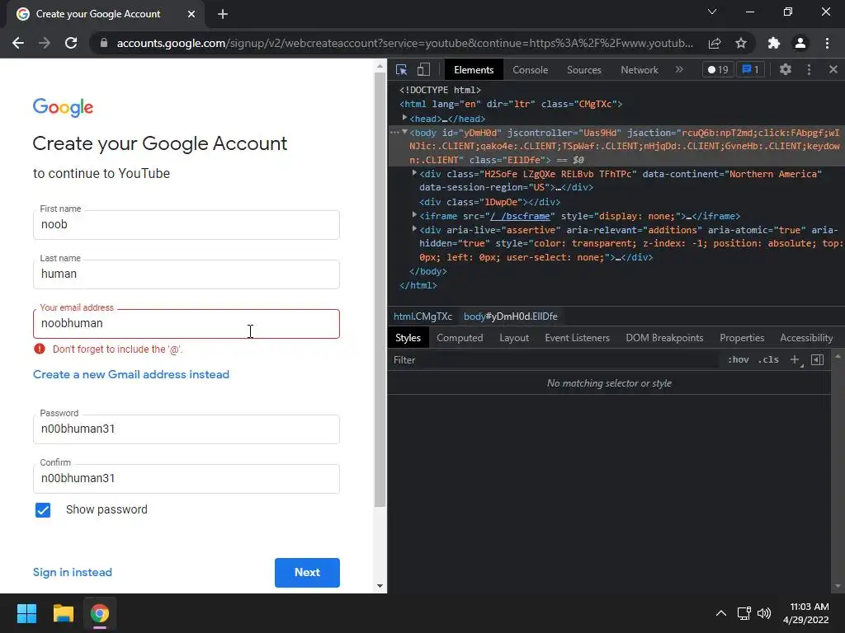Switch to the Sources tab
This screenshot has height=633, width=845.
[583, 70]
